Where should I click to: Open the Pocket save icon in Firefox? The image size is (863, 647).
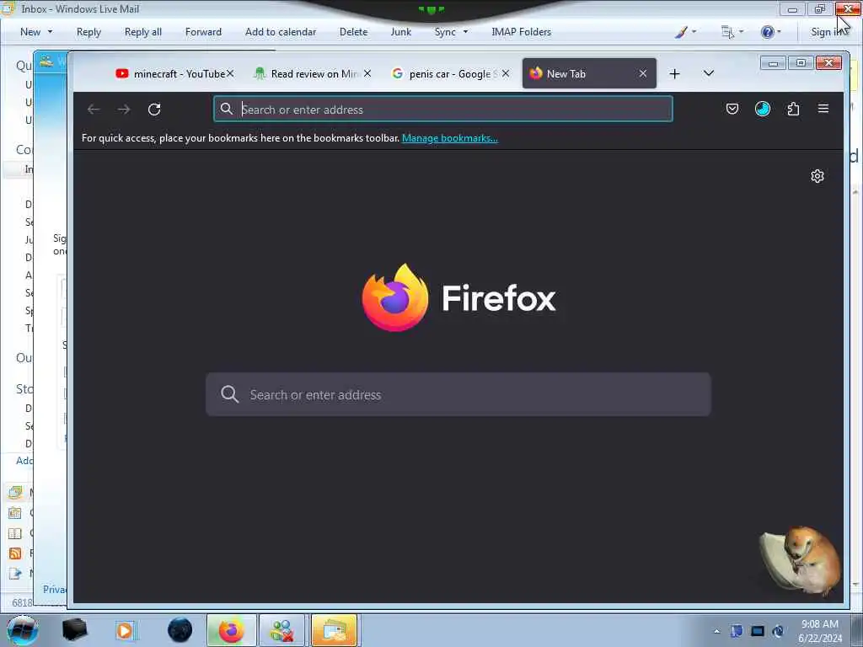tap(732, 109)
